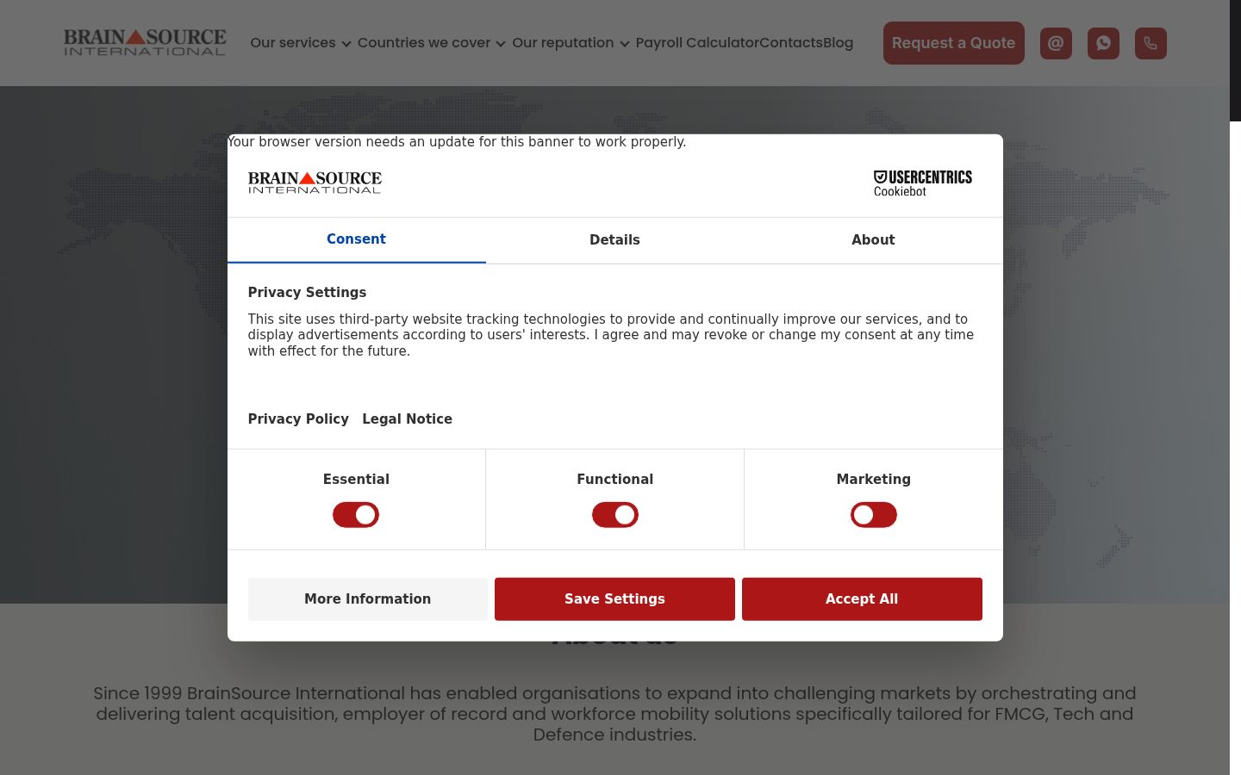1241x775 pixels.
Task: Open the Contacts menu item
Action: point(791,43)
